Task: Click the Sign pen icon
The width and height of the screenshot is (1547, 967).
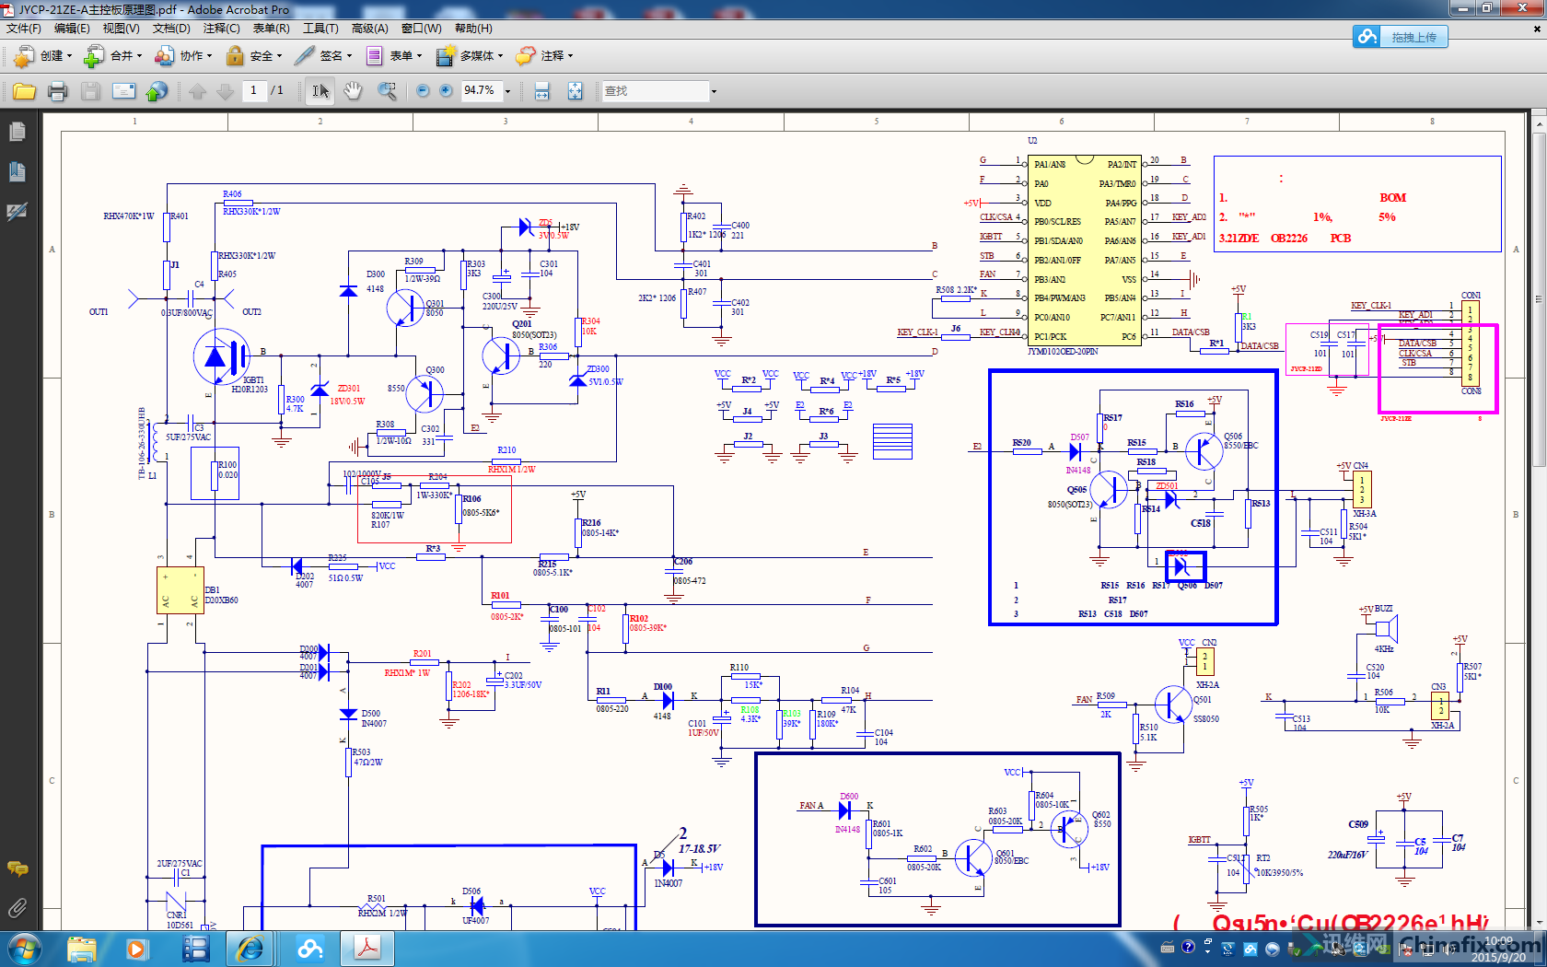Action: (x=305, y=56)
